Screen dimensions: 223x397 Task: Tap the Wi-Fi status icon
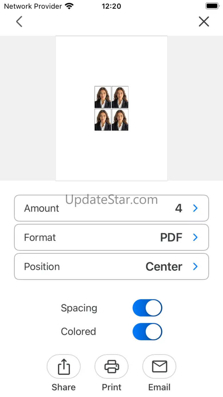(69, 6)
